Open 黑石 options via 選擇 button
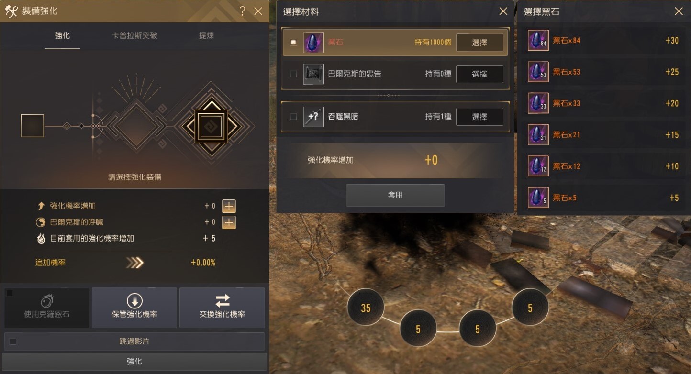The height and width of the screenshot is (374, 691). (x=479, y=43)
